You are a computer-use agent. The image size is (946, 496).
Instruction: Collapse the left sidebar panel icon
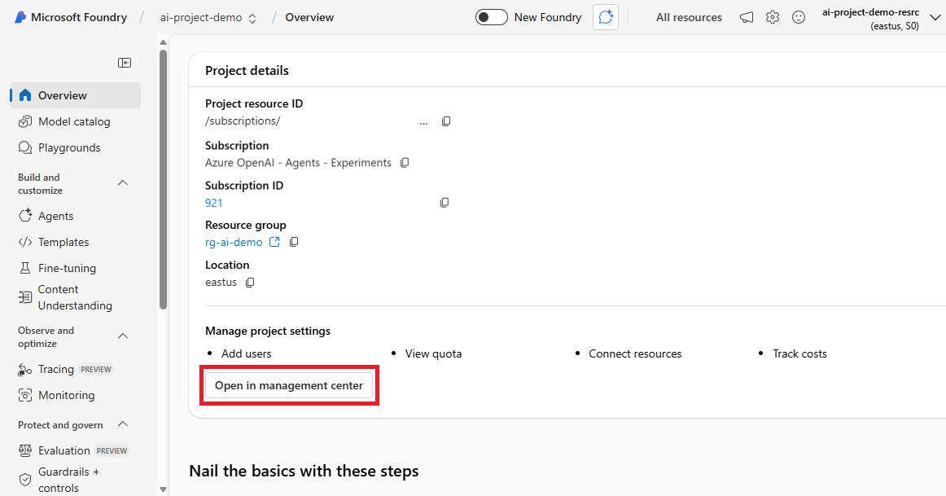(x=125, y=63)
